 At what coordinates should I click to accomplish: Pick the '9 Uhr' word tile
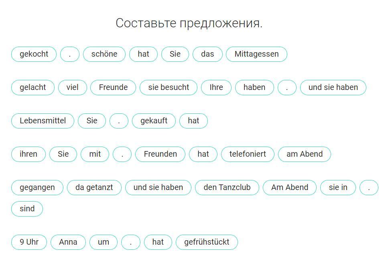tap(29, 242)
